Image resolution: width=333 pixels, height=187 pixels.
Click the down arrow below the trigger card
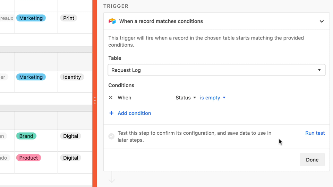click(x=112, y=177)
